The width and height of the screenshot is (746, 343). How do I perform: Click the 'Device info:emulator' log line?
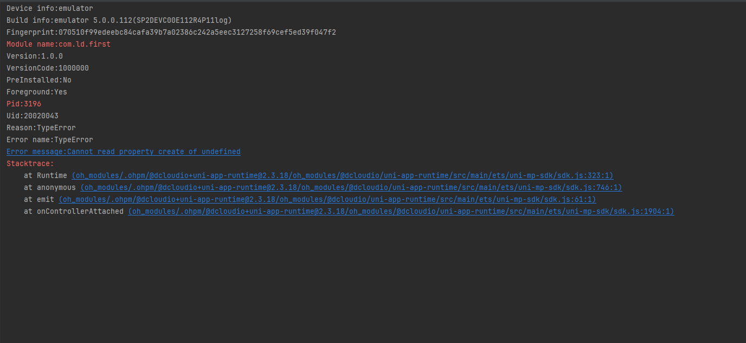pyautogui.click(x=50, y=8)
